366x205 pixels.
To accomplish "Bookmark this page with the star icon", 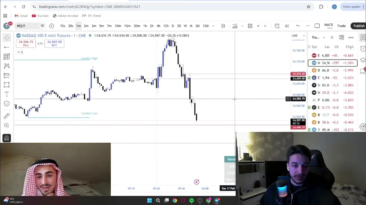I will point(309,7).
